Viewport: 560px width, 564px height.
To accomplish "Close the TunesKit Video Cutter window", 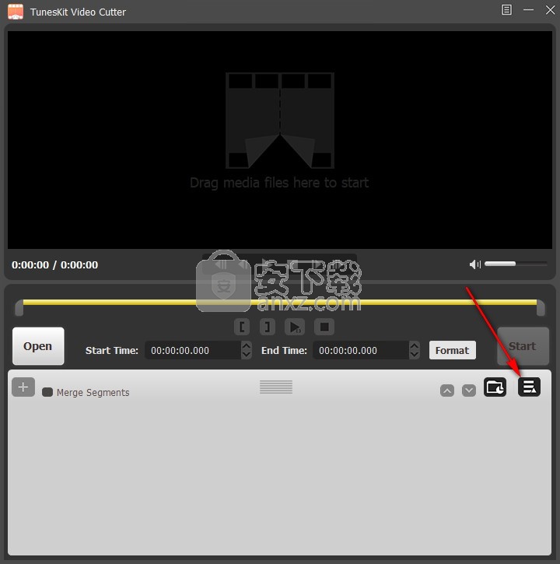I will click(551, 10).
